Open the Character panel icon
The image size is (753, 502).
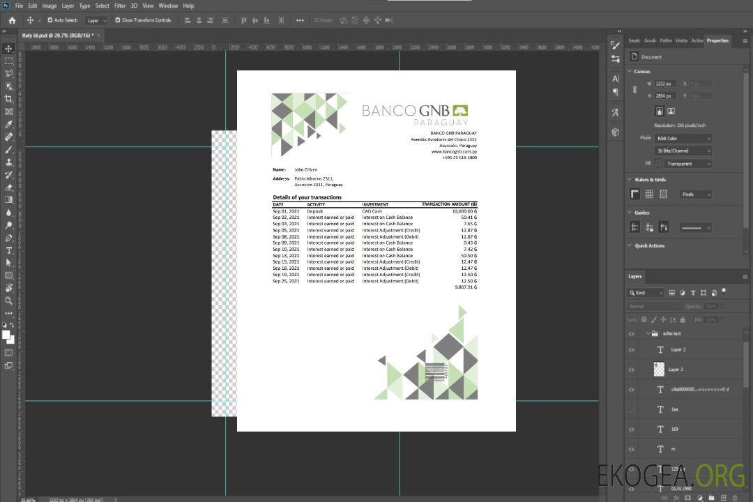616,78
